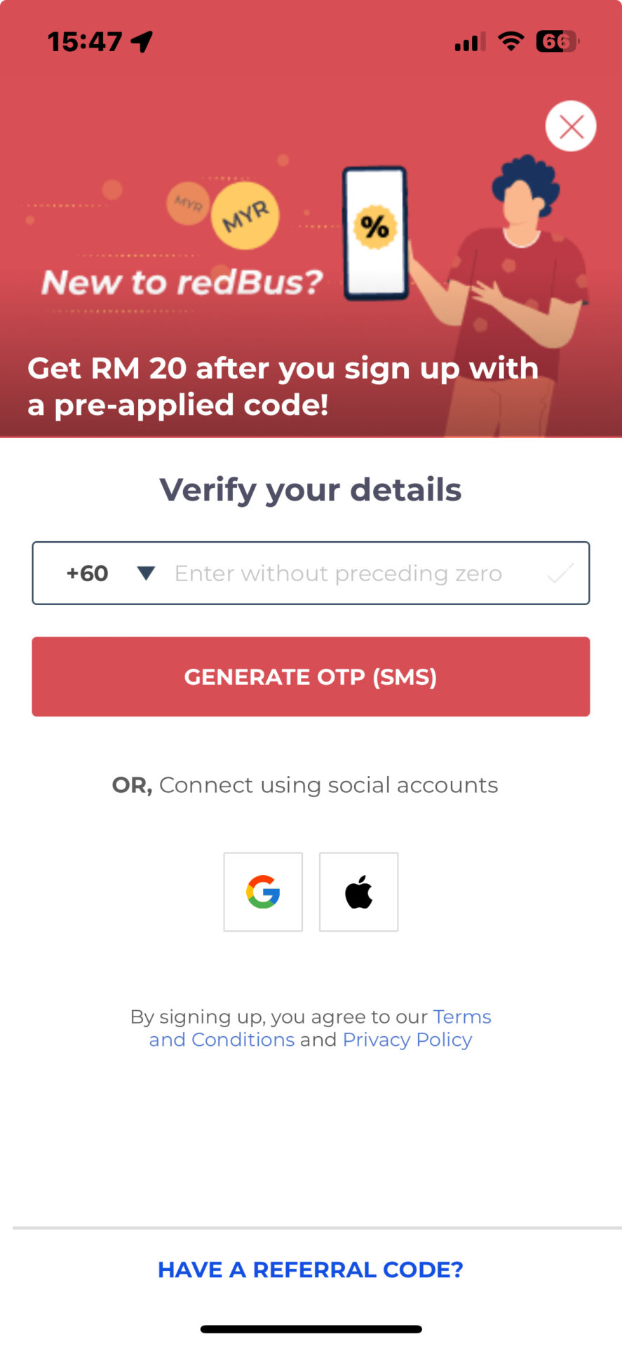Tap the home indicator bar
622x1346 pixels.
pos(311,1329)
